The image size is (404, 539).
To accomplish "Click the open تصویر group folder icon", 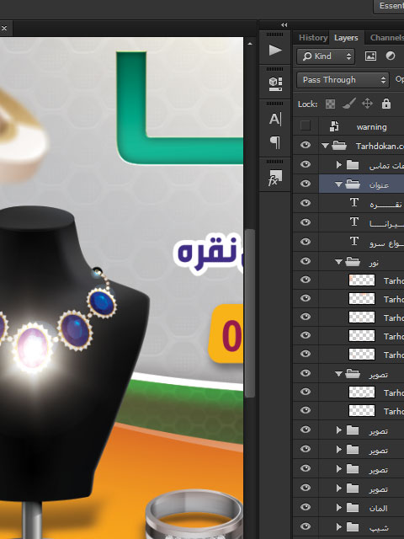I will (353, 373).
